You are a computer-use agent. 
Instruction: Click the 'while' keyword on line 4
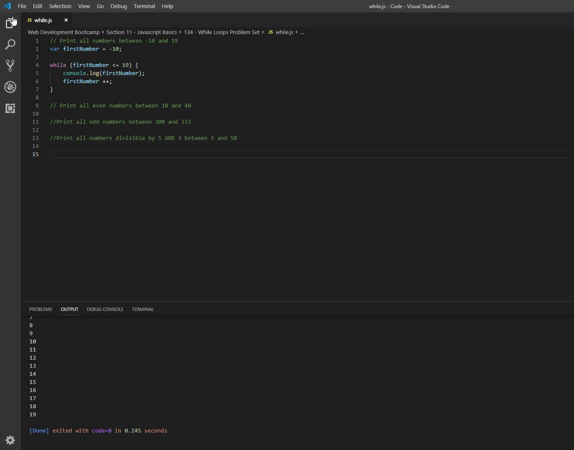point(58,65)
